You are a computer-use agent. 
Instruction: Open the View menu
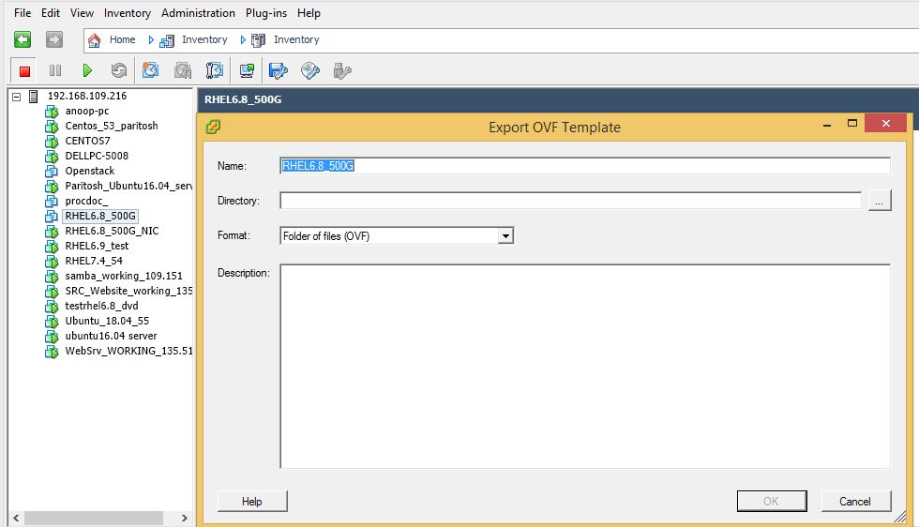click(82, 13)
